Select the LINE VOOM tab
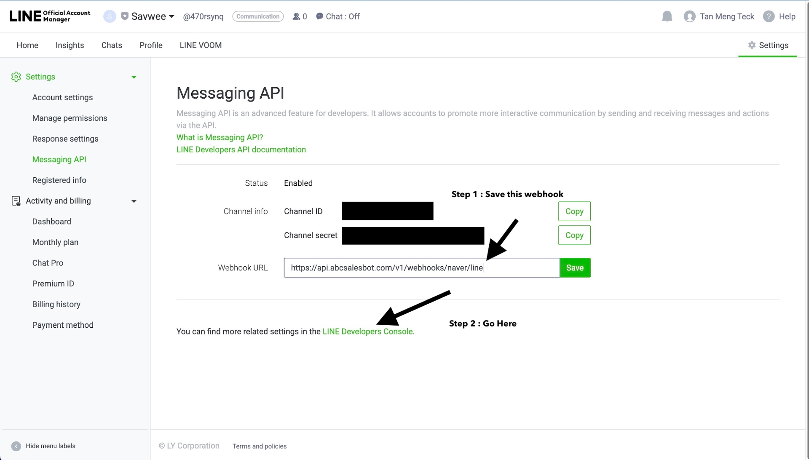This screenshot has width=809, height=460. [201, 45]
